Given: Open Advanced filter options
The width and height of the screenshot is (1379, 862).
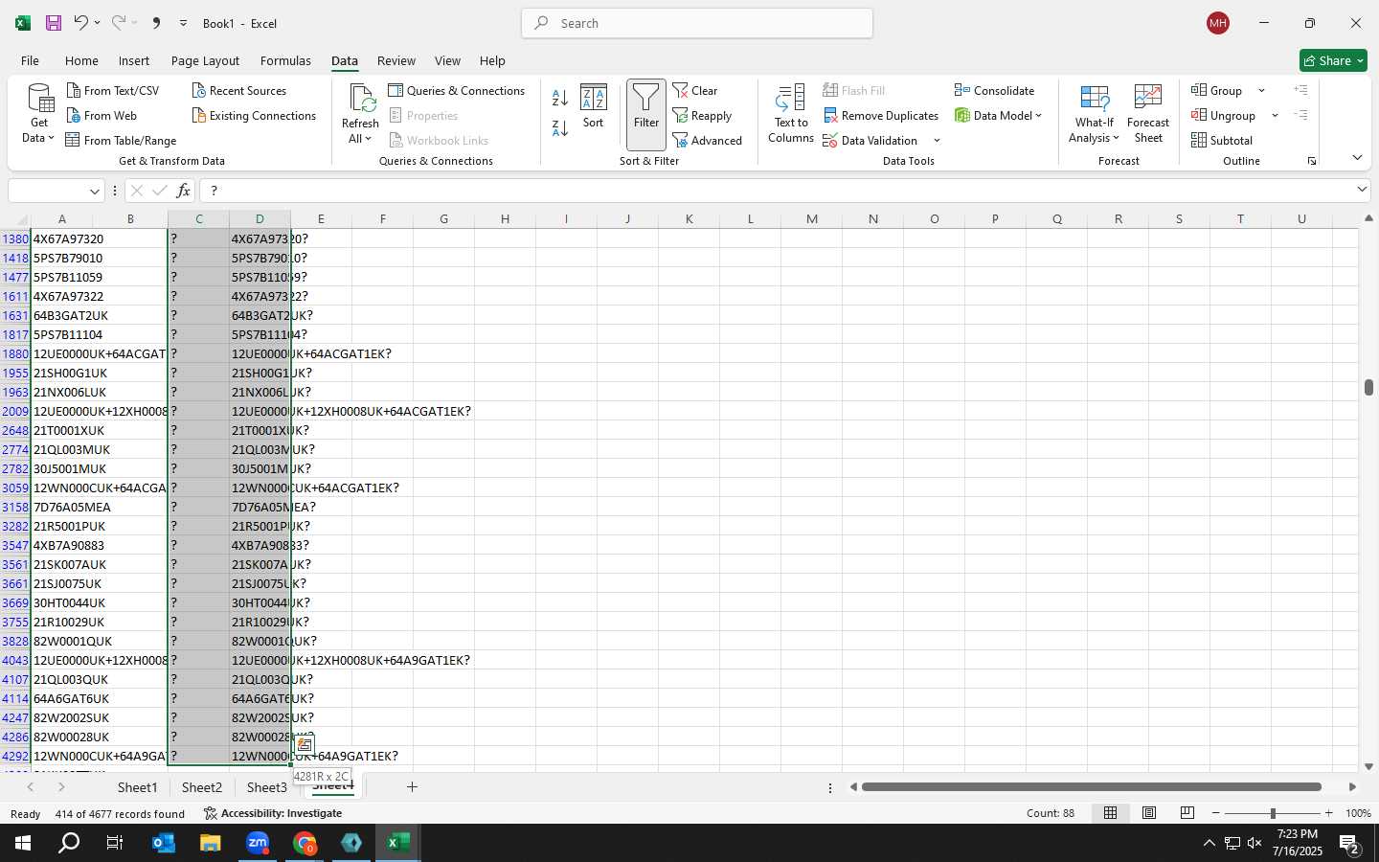Looking at the screenshot, I should click(x=708, y=140).
